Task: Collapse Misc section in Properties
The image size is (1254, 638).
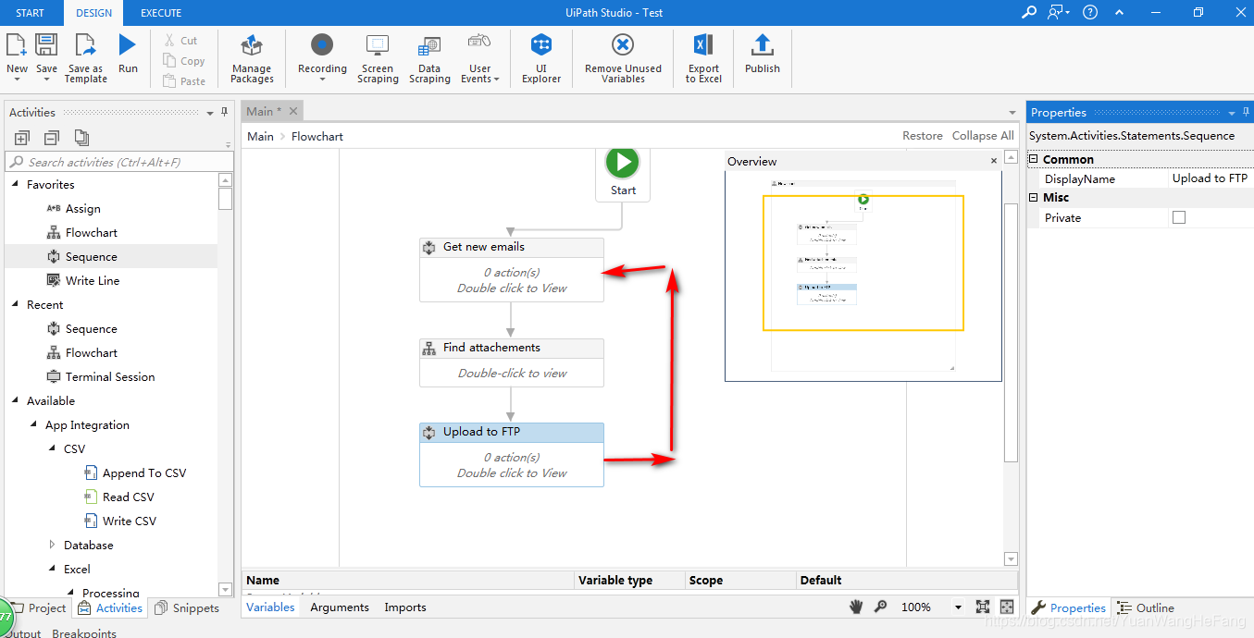Action: (1034, 197)
